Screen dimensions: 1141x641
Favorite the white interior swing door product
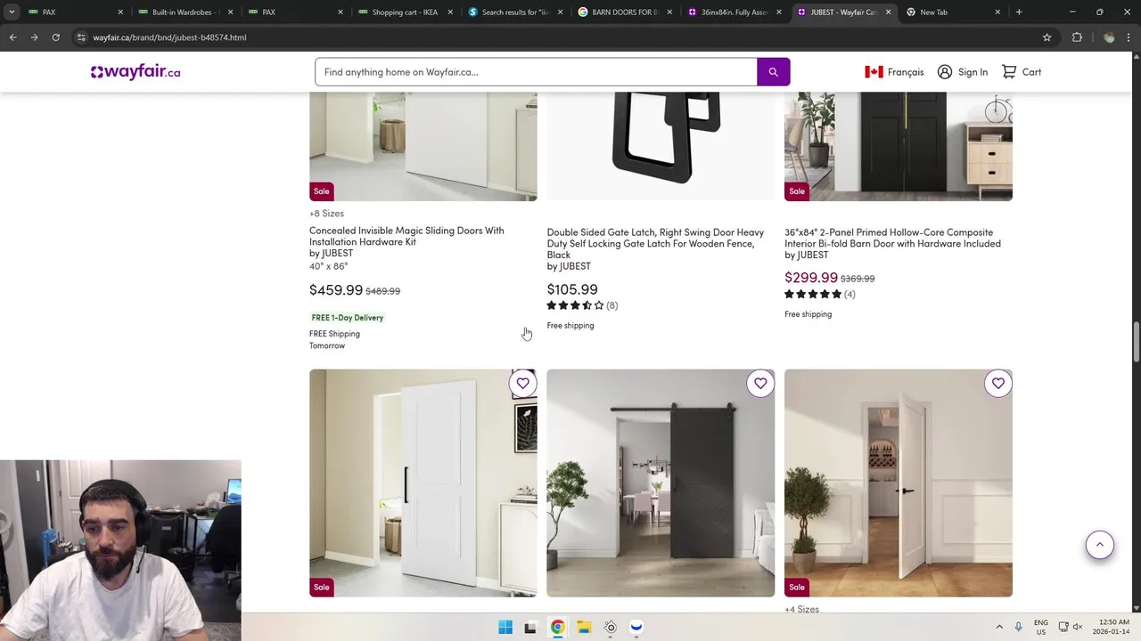[997, 384]
